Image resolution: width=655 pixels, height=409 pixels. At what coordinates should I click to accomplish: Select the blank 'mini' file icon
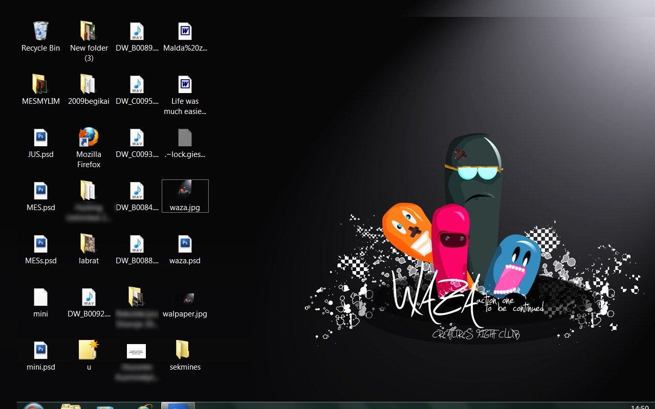pos(40,298)
